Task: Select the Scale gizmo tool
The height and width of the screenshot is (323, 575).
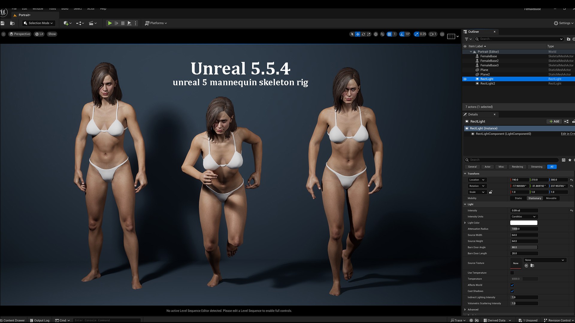Action: [369, 34]
